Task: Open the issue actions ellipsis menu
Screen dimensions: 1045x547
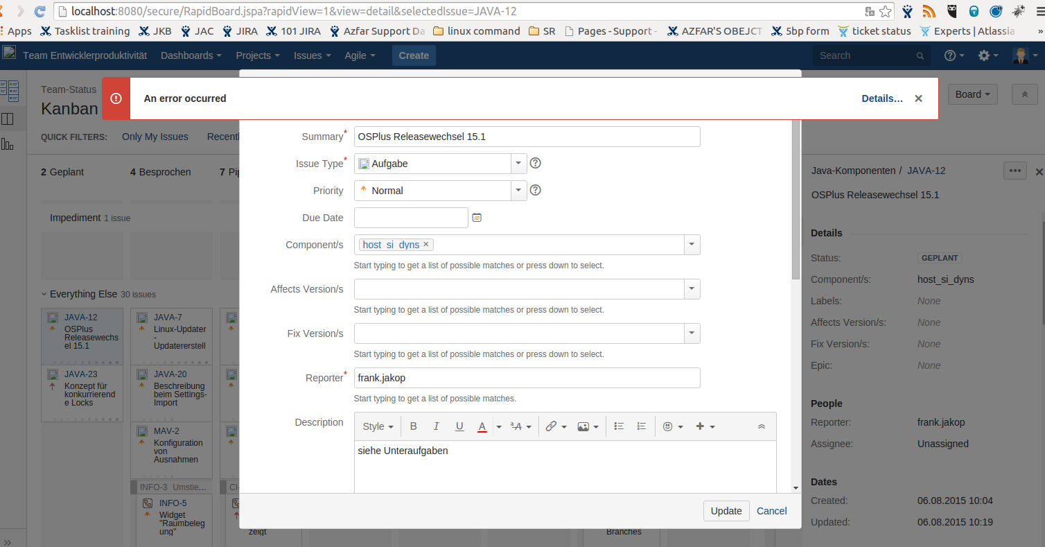Action: click(1015, 171)
